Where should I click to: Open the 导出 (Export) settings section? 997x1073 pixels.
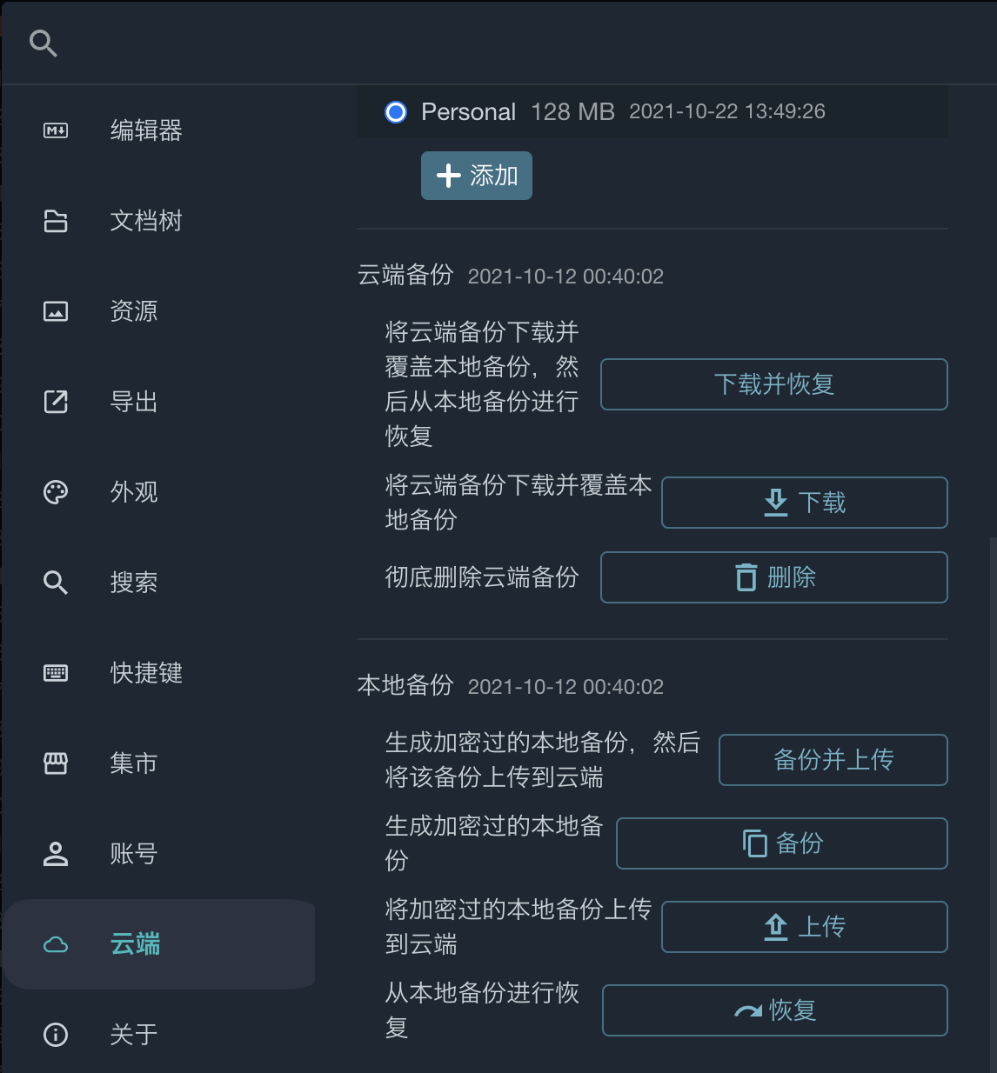tap(133, 402)
